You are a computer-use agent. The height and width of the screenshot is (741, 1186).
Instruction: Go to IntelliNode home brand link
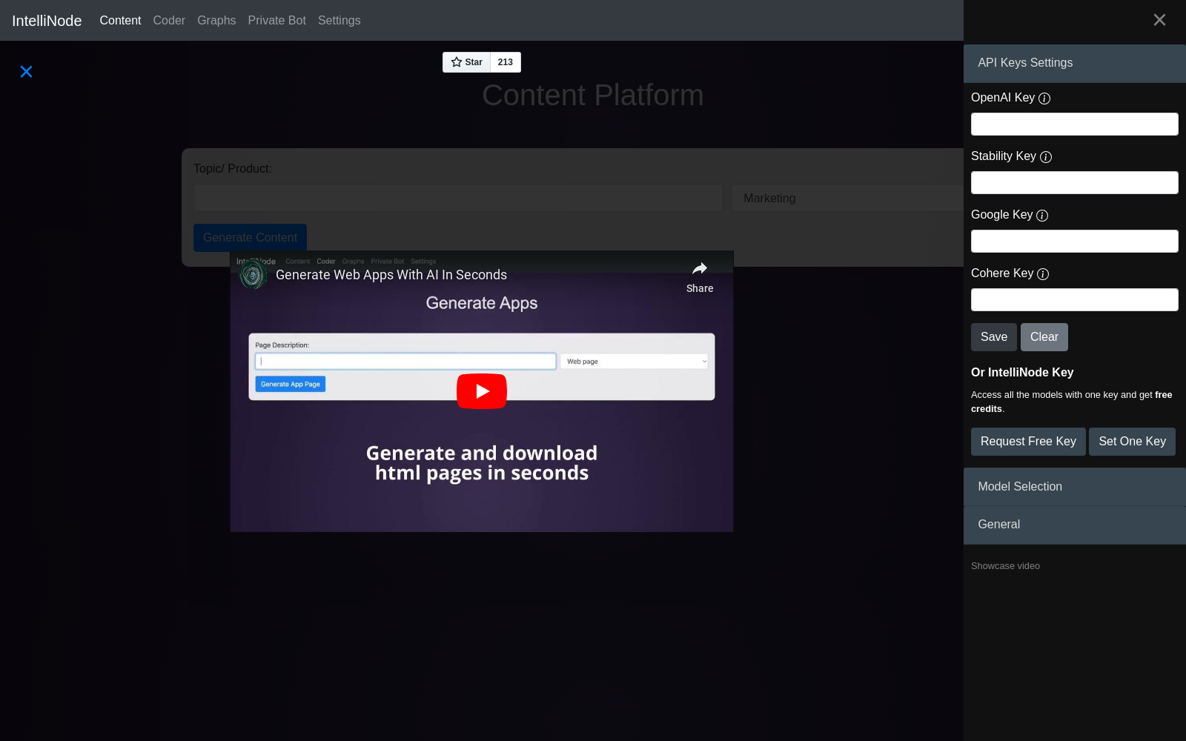tap(47, 21)
